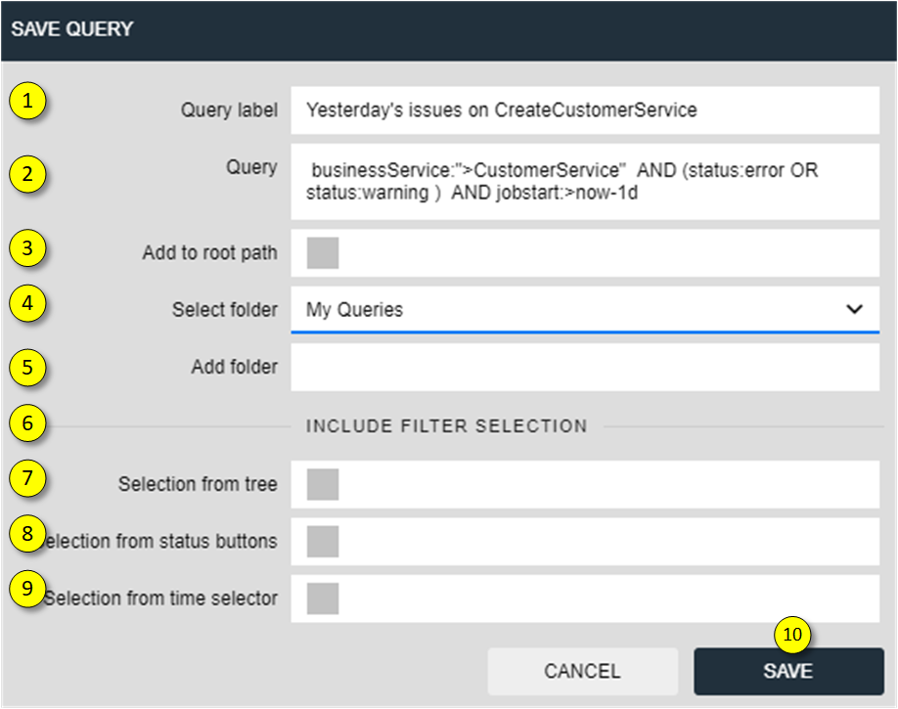Toggle Selection from status buttons checkbox

click(323, 542)
